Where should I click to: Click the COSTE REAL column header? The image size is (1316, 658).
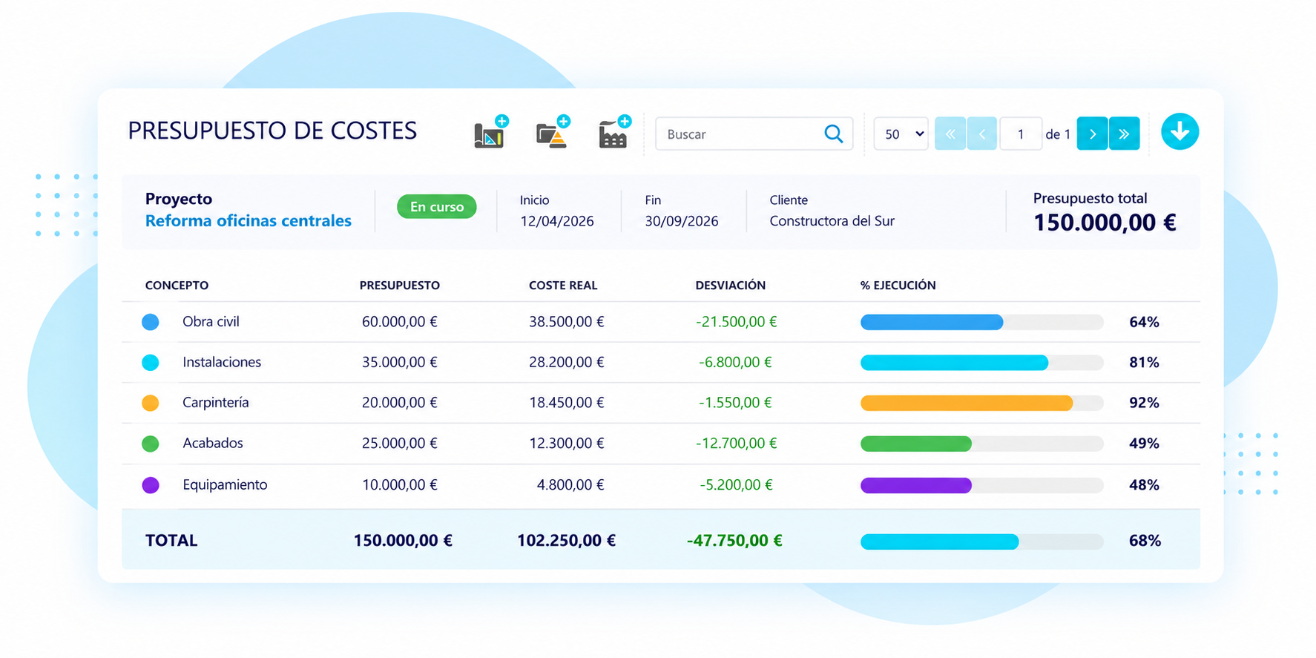563,286
